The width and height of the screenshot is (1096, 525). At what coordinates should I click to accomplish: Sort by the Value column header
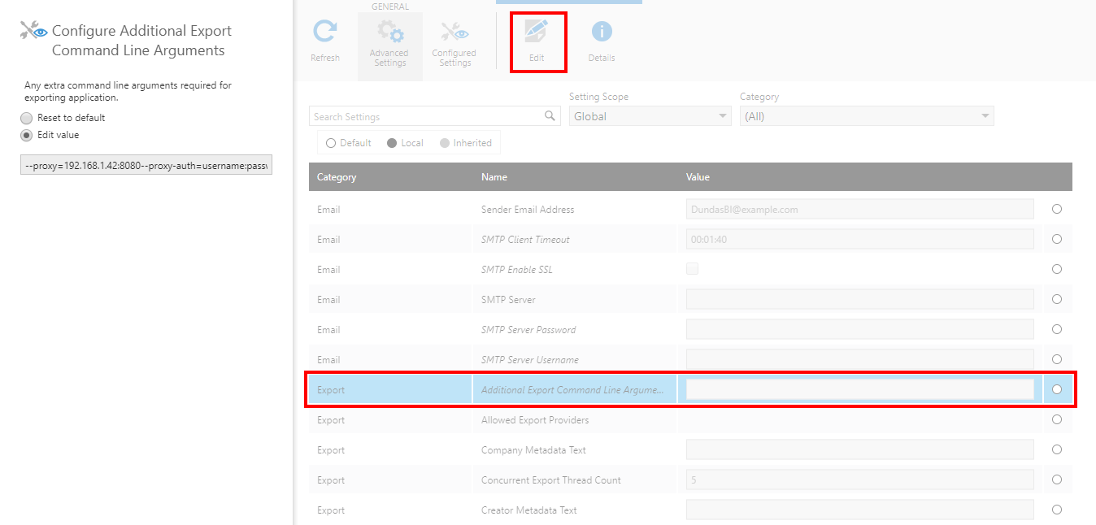point(698,176)
